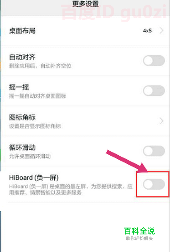Image resolution: width=170 pixels, height=252 pixels.
Task: Tap the 自动对齐 label text
Action: 22,57
